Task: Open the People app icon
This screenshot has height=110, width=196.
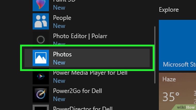Action: pyautogui.click(x=41, y=22)
